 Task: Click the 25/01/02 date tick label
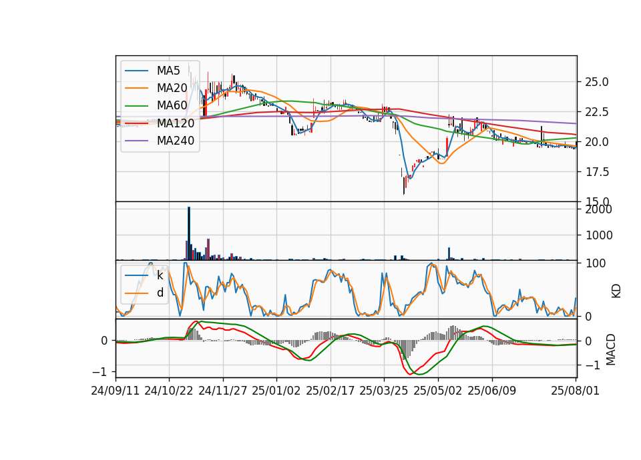tap(276, 391)
